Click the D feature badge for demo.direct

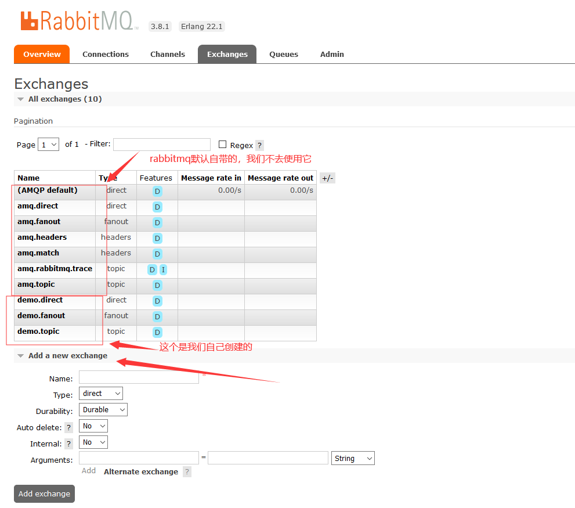coord(157,301)
